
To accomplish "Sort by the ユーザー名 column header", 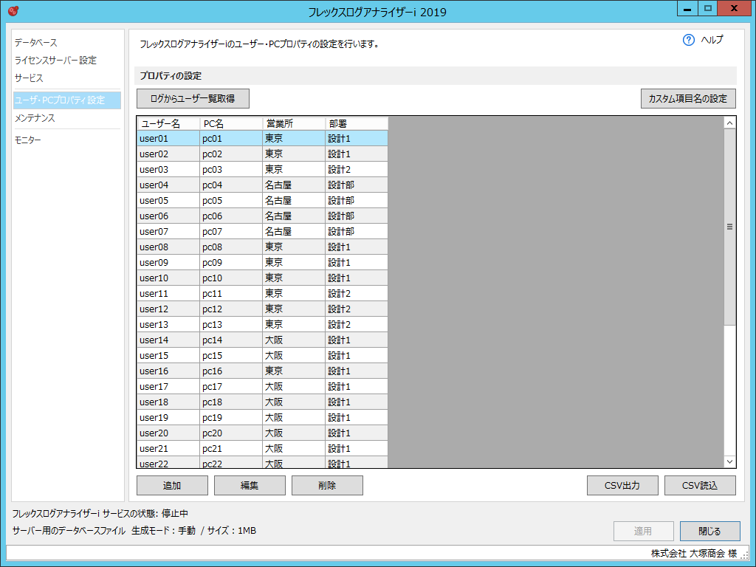I will click(x=168, y=123).
